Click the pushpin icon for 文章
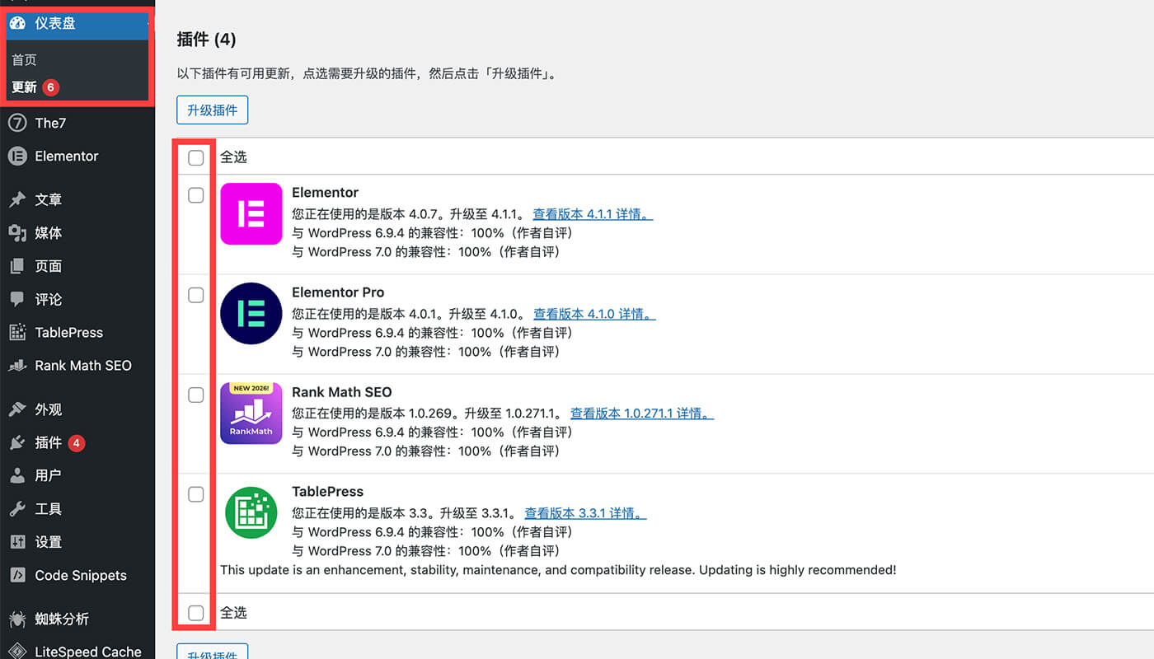 [x=17, y=199]
